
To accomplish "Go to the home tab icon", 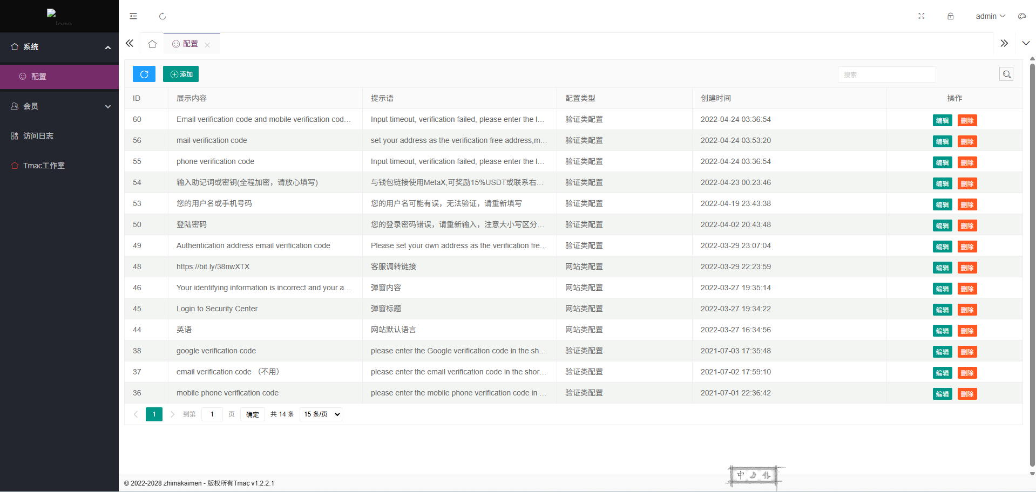I will [152, 44].
